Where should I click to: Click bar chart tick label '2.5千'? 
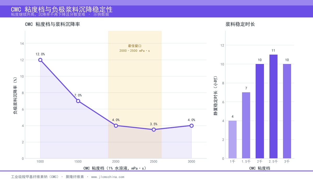coord(273,161)
